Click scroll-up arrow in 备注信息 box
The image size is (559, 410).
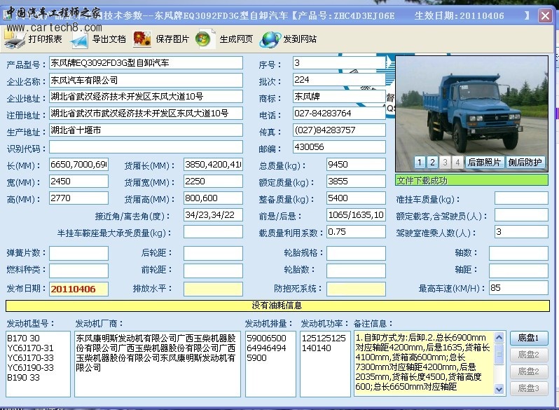(x=499, y=337)
